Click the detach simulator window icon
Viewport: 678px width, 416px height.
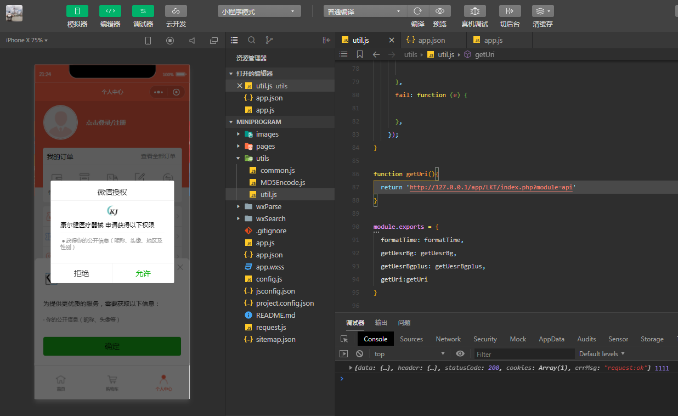coord(214,41)
